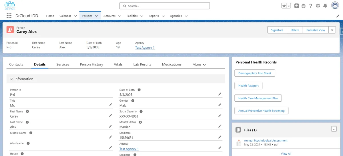The image size is (343, 156).
Task: Open the Setup gear icon
Action: click(318, 6)
